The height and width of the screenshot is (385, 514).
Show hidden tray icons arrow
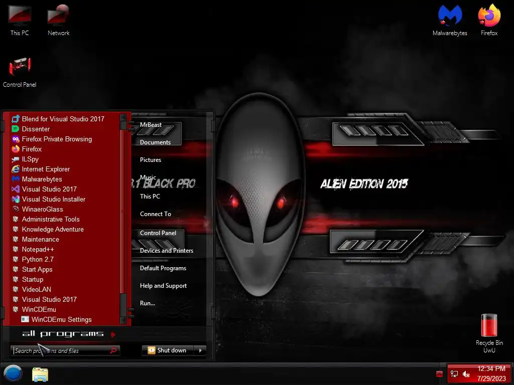click(x=440, y=374)
